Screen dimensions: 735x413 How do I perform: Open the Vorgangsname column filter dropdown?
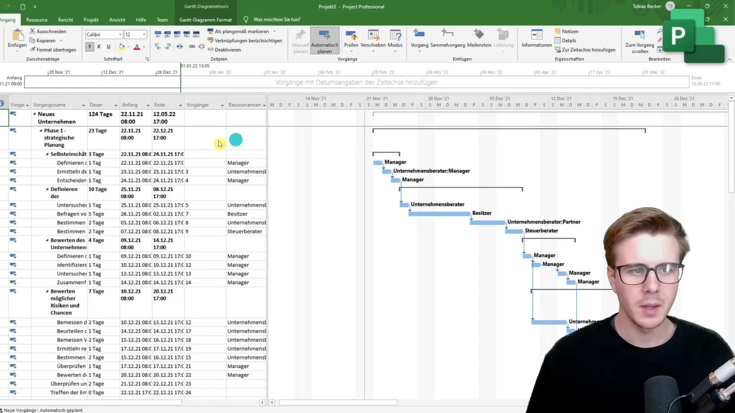tap(83, 105)
